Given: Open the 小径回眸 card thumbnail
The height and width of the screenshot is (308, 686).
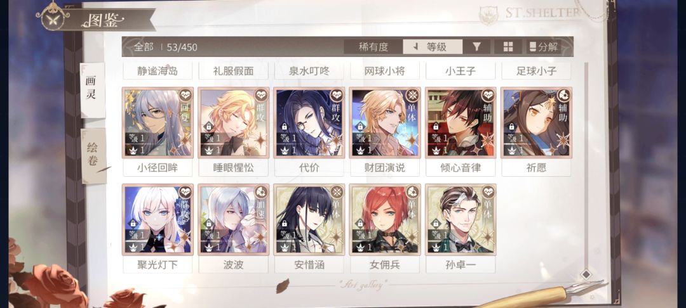Looking at the screenshot, I should 158,122.
